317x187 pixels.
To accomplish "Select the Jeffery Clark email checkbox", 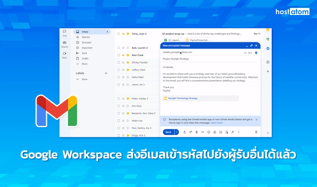I will coord(118,70).
